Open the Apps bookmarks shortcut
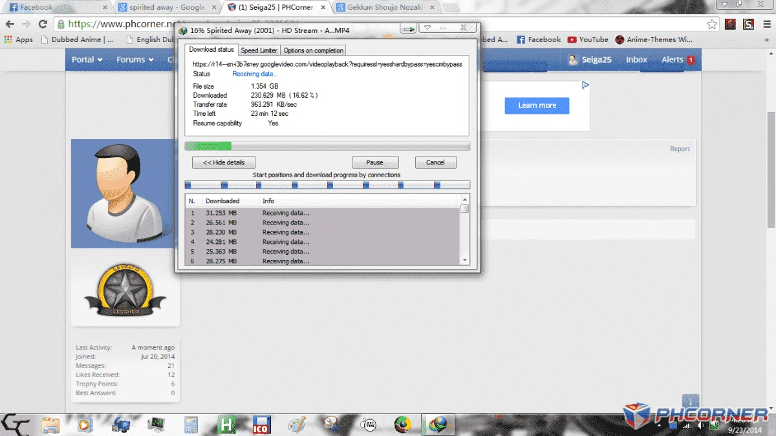The width and height of the screenshot is (776, 436). [x=19, y=39]
